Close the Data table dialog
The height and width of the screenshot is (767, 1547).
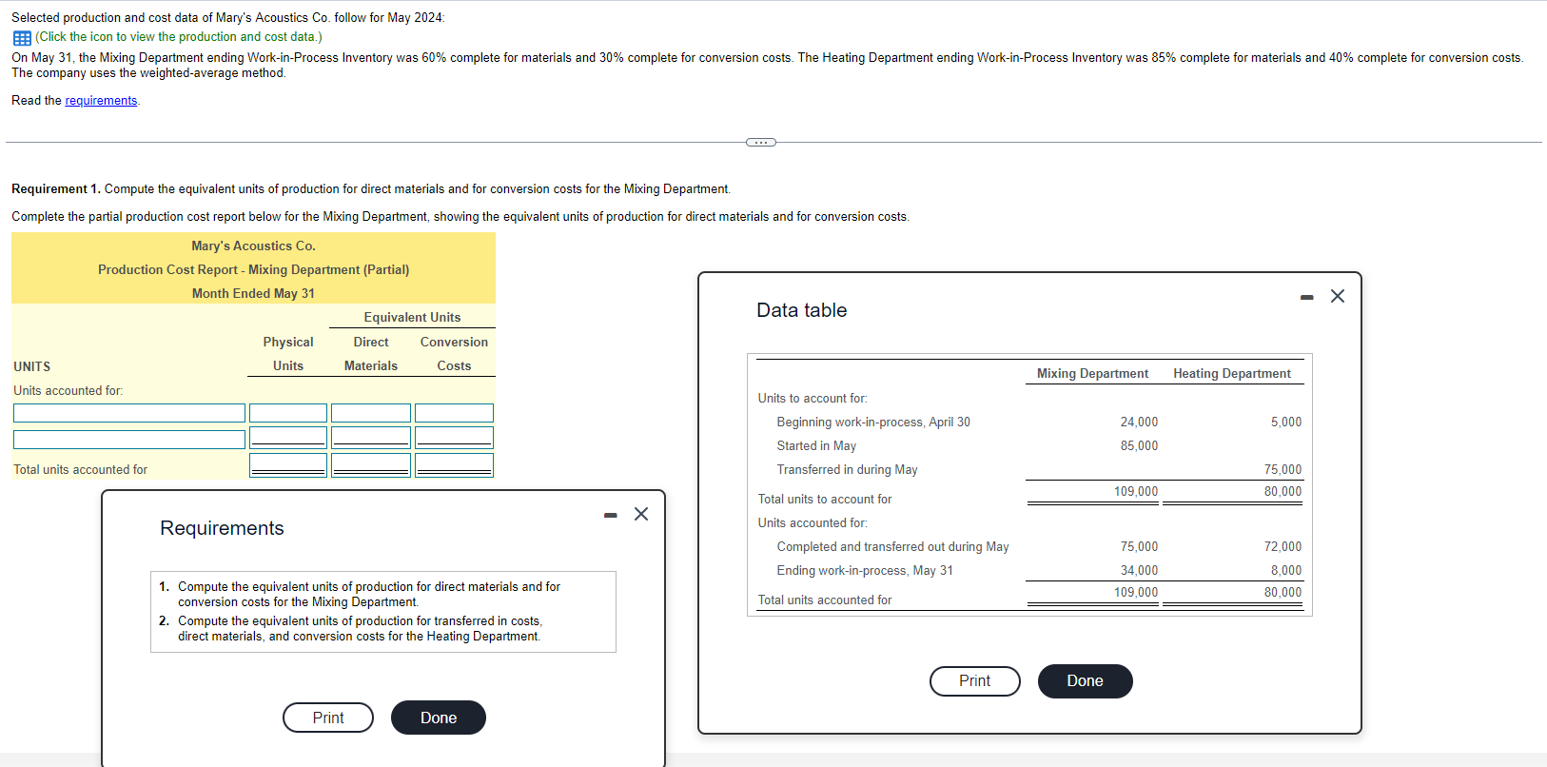coord(1338,296)
